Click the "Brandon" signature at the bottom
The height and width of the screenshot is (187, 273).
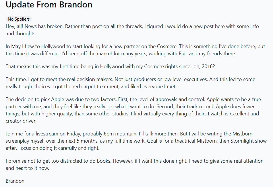(15, 181)
